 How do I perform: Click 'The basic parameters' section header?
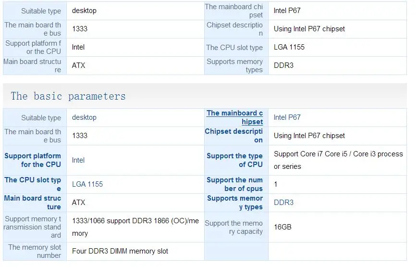[68, 96]
